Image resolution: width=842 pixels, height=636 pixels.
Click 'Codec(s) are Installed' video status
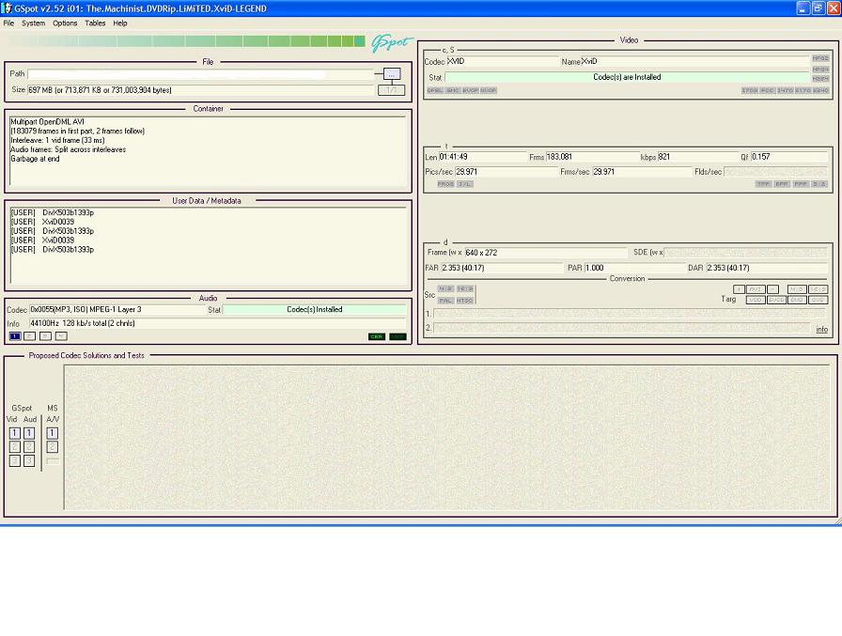(627, 77)
